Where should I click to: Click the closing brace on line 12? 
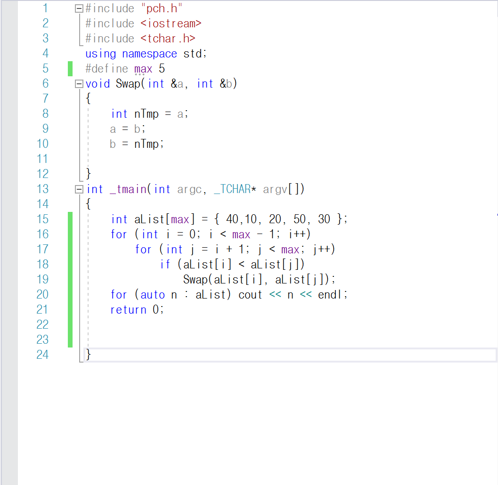point(88,174)
